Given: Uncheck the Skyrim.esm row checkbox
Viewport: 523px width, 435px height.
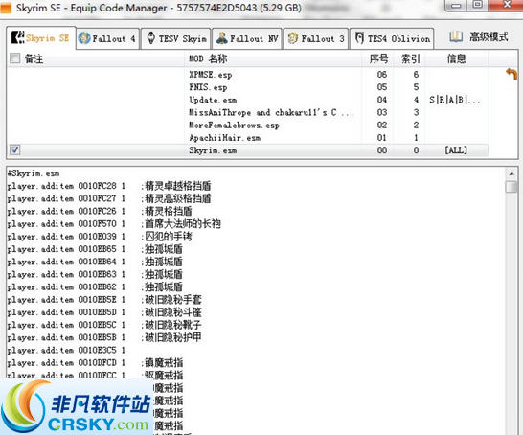Looking at the screenshot, I should pyautogui.click(x=14, y=149).
